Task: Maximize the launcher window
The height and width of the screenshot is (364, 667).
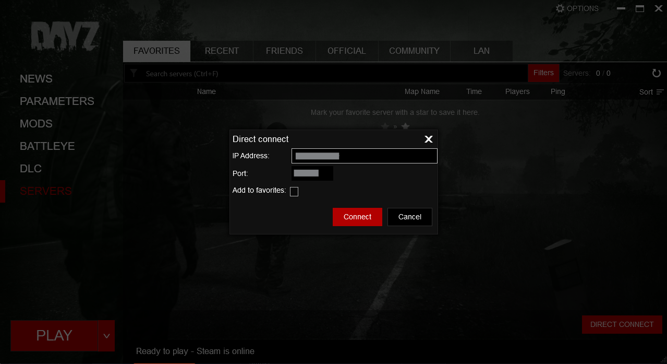Action: [640, 8]
